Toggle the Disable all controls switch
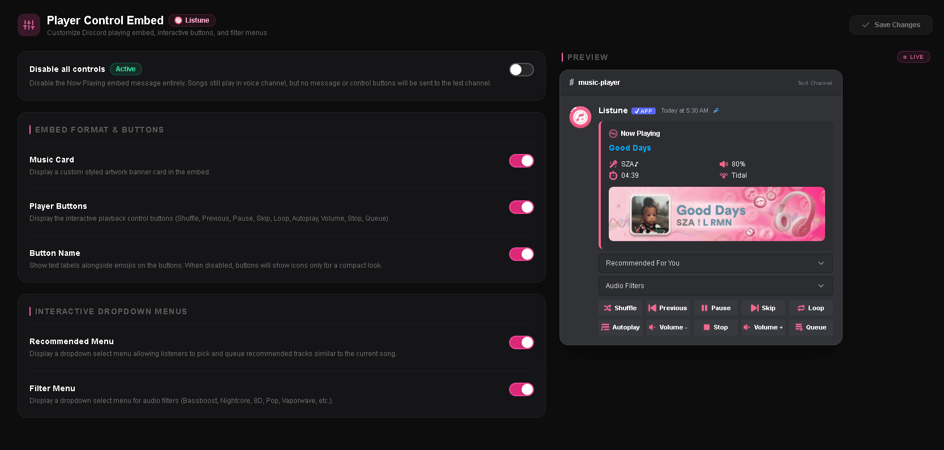Image resolution: width=944 pixels, height=450 pixels. click(x=522, y=70)
